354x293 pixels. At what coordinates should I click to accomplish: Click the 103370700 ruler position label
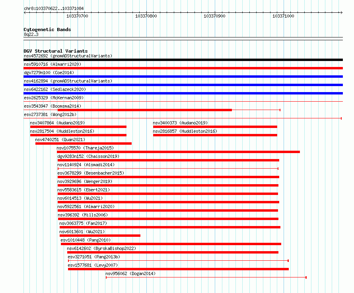(77, 16)
